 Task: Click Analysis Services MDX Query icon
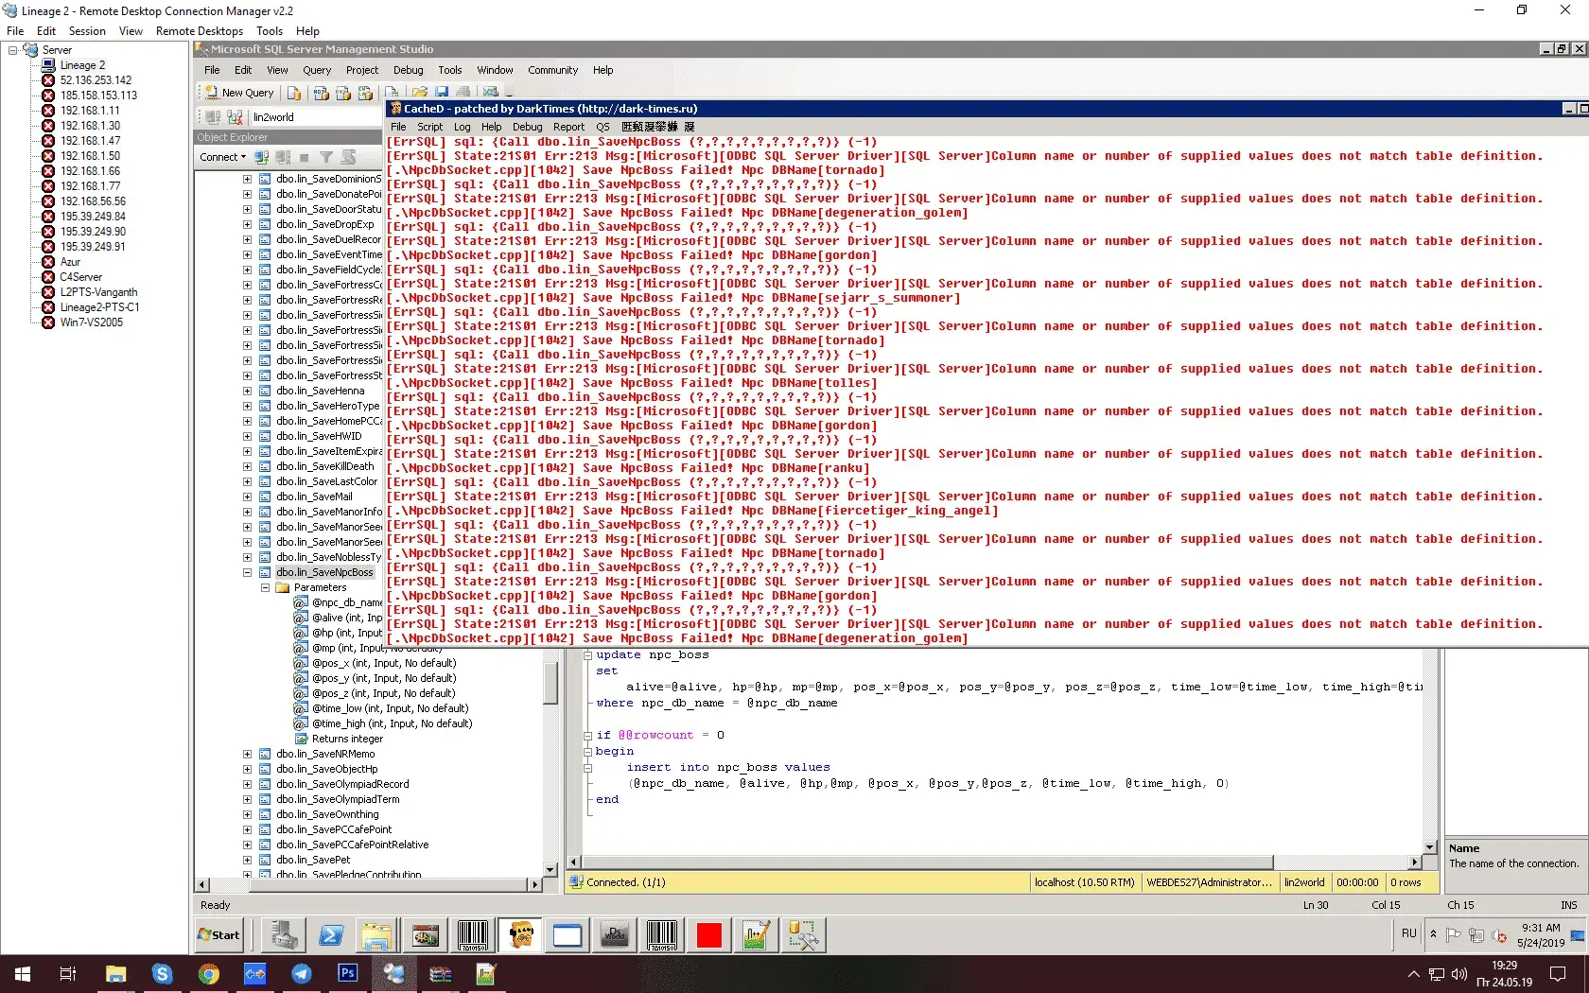(x=322, y=93)
